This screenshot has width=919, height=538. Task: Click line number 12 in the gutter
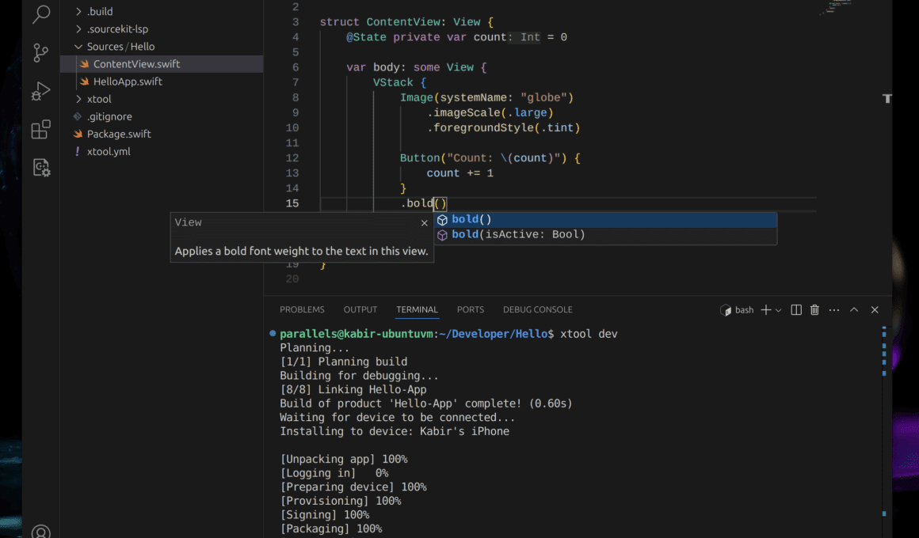(292, 158)
